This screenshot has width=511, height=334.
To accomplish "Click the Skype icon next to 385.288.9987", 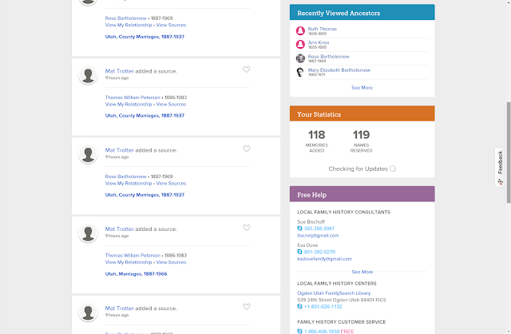I will [300, 229].
